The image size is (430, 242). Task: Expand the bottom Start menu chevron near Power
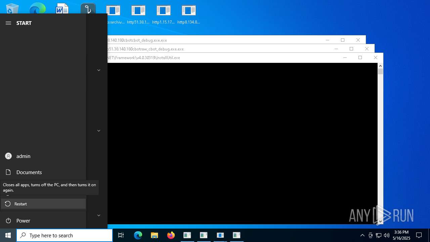point(99,215)
